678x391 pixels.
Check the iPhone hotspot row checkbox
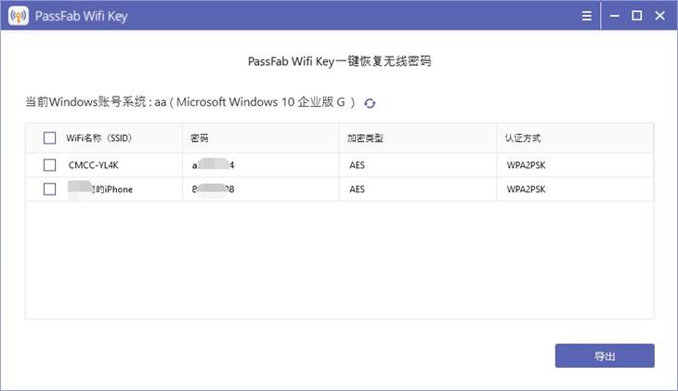[x=50, y=189]
